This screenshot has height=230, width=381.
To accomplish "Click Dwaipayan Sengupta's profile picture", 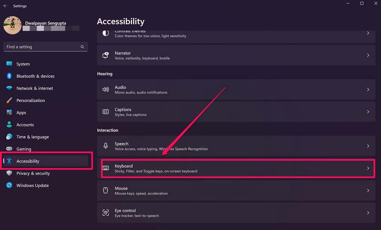I will click(x=12, y=25).
